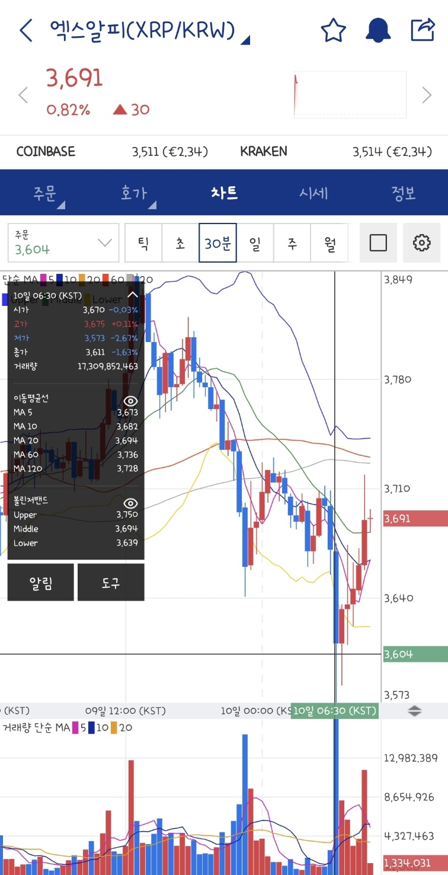This screenshot has height=875, width=448.
Task: Click the Lower band value 3,639
Action: pyautogui.click(x=127, y=543)
